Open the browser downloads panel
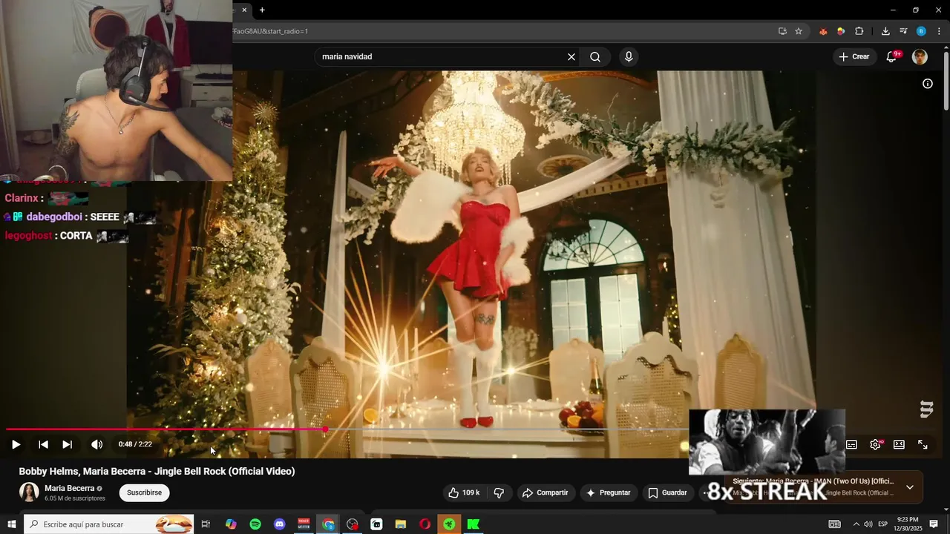This screenshot has width=950, height=534. click(x=885, y=31)
